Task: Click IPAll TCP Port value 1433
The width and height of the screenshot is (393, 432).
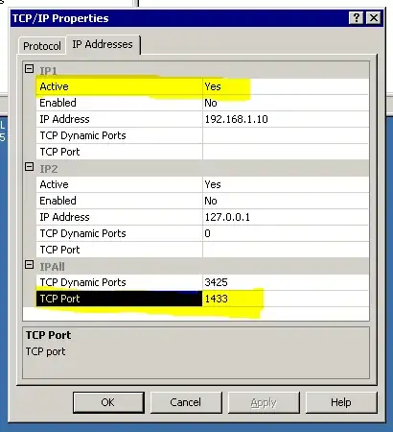Action: [286, 299]
